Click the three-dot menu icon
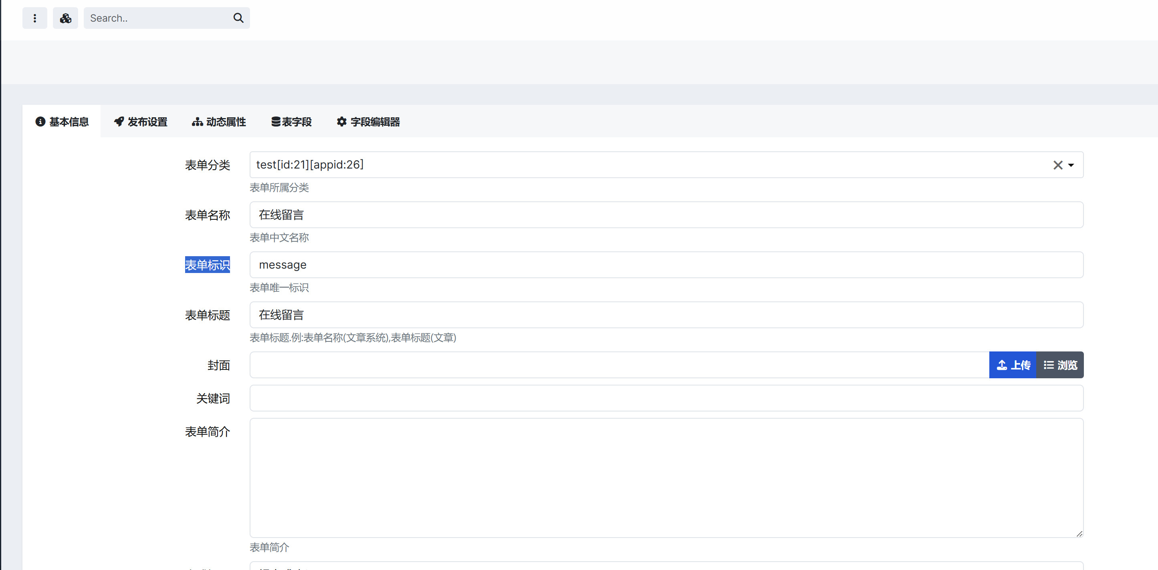1158x570 pixels. pos(34,18)
